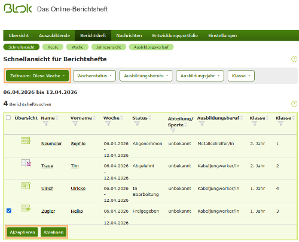Click the Metallschleifer/in cell
Viewport: 299px width, 242px height.
(x=216, y=144)
